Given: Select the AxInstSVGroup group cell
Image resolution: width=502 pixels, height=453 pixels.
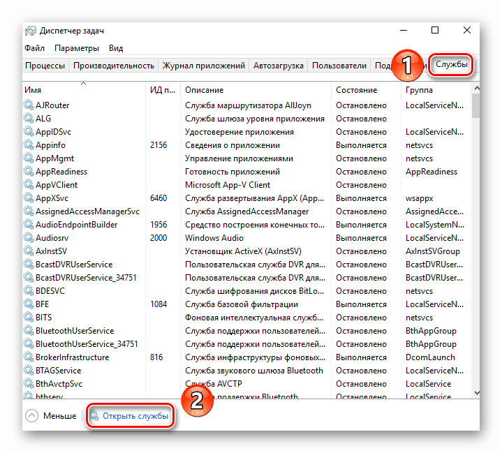Looking at the screenshot, I should (432, 251).
